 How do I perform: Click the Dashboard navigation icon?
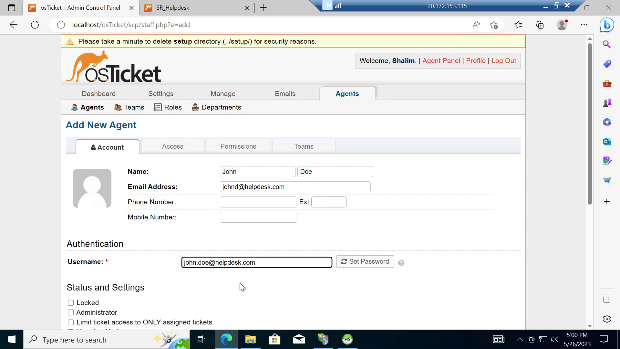pos(99,93)
